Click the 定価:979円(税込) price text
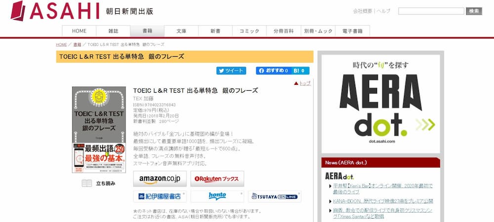 151,110
